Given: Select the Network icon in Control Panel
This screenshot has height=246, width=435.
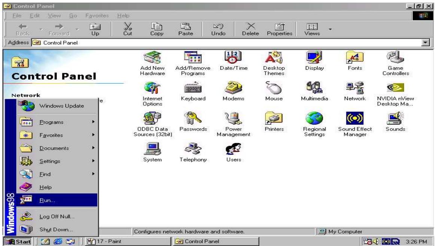Looking at the screenshot, I should (x=355, y=91).
